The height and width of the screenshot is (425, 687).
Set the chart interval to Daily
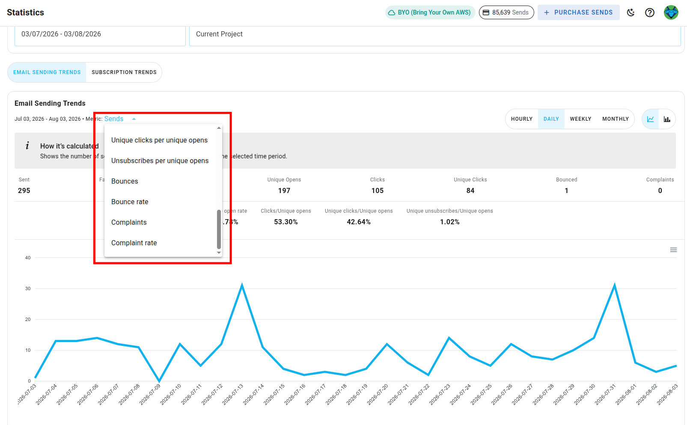551,119
